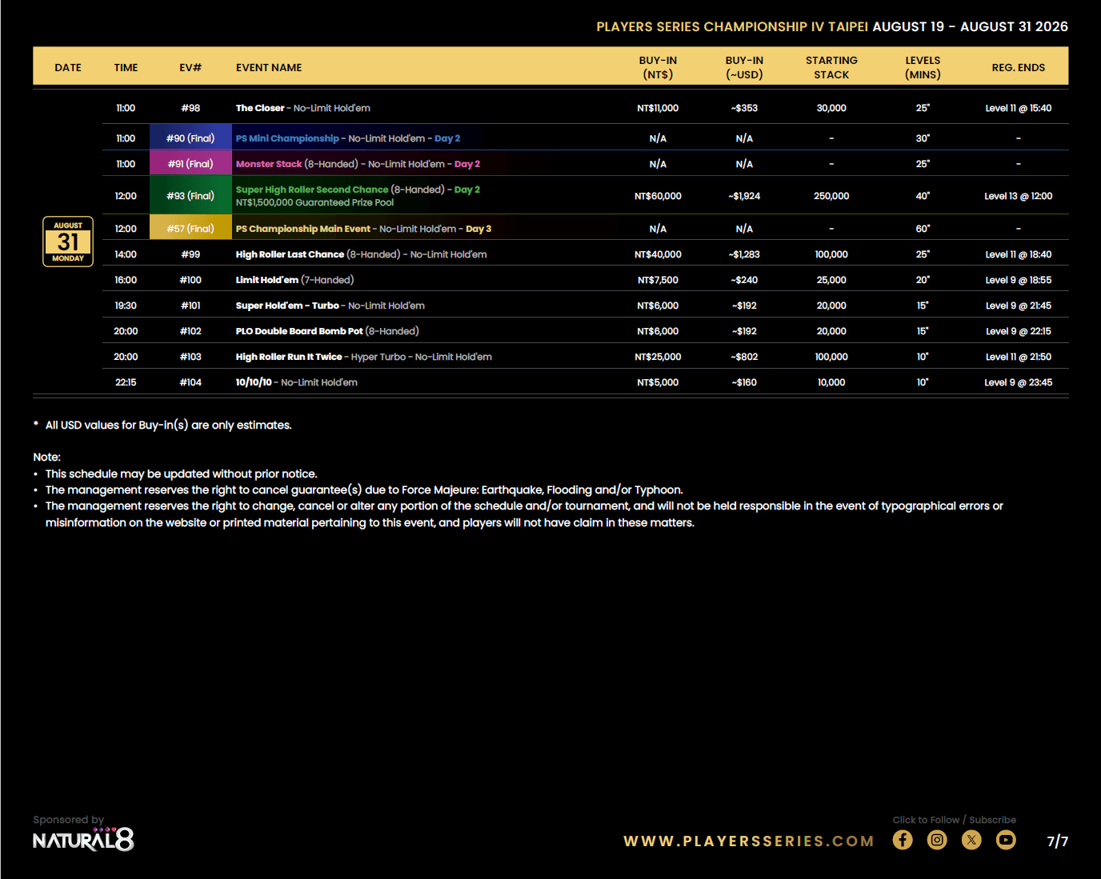1101x879 pixels.
Task: Click the Players Series Championship IV Taipei title
Action: pyautogui.click(x=732, y=26)
